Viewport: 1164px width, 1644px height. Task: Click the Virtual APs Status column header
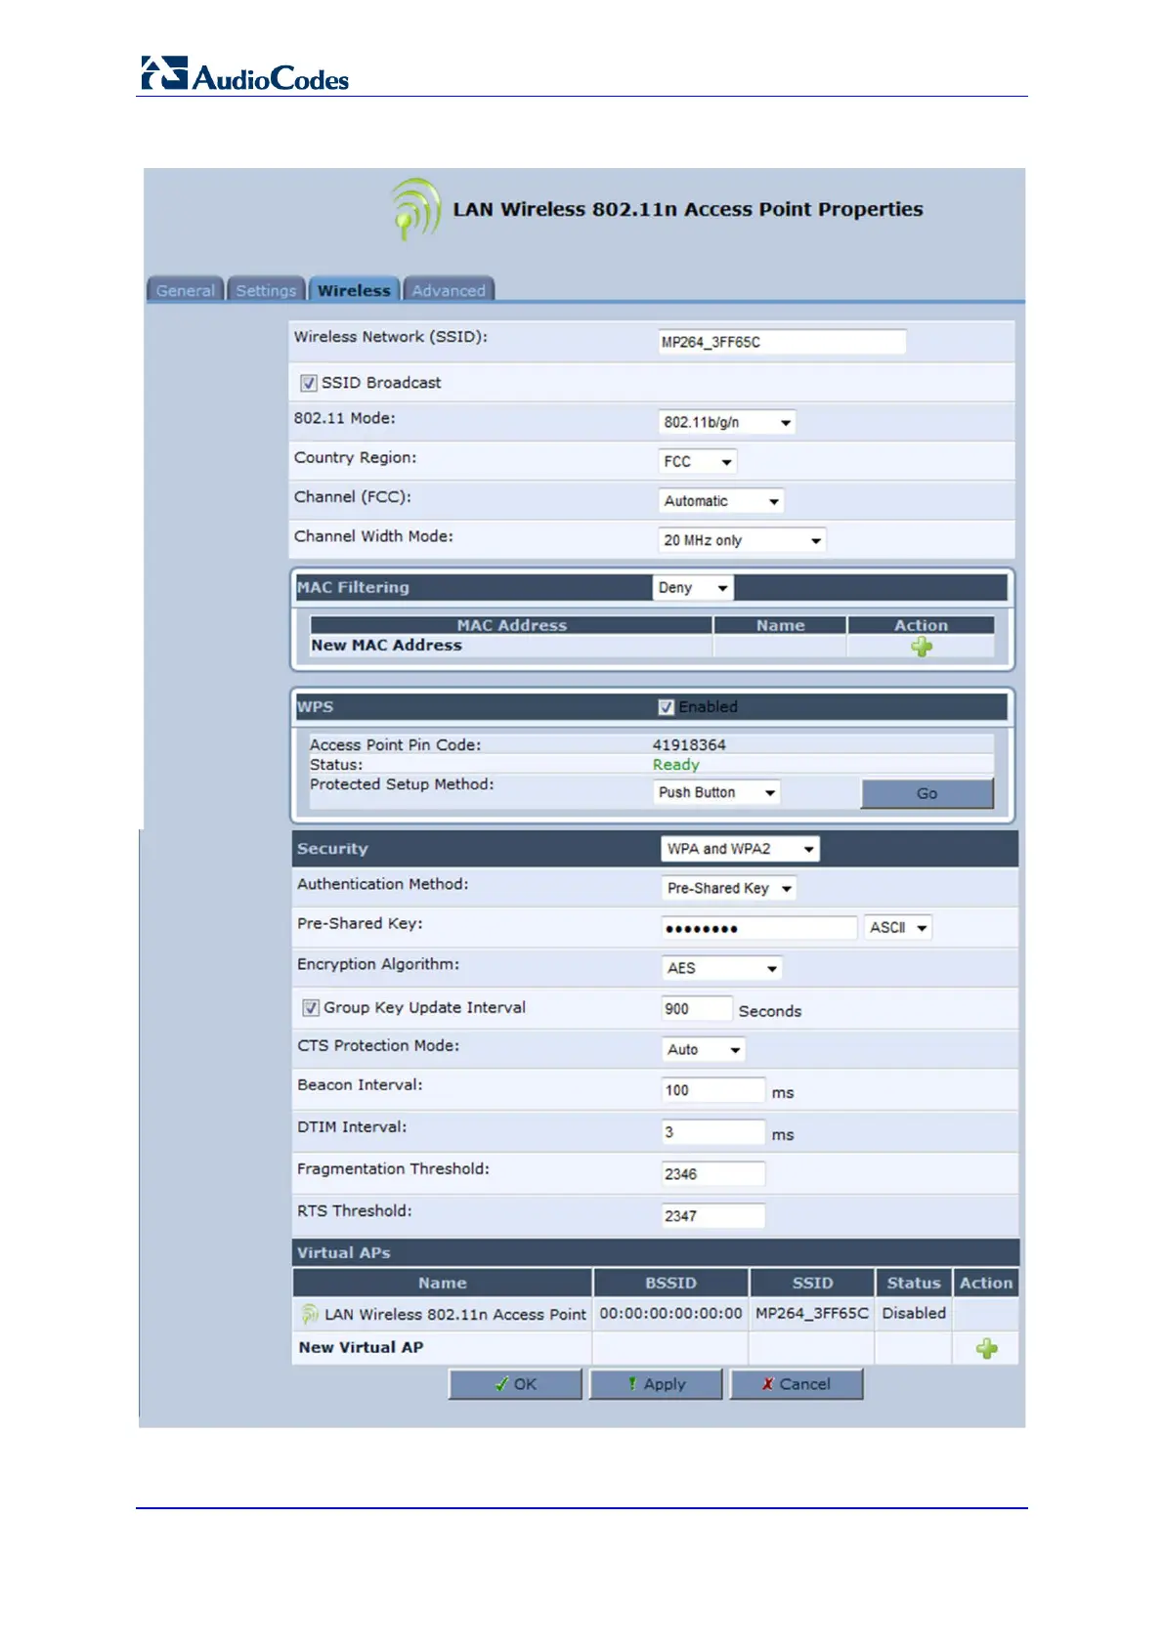pyautogui.click(x=914, y=1283)
